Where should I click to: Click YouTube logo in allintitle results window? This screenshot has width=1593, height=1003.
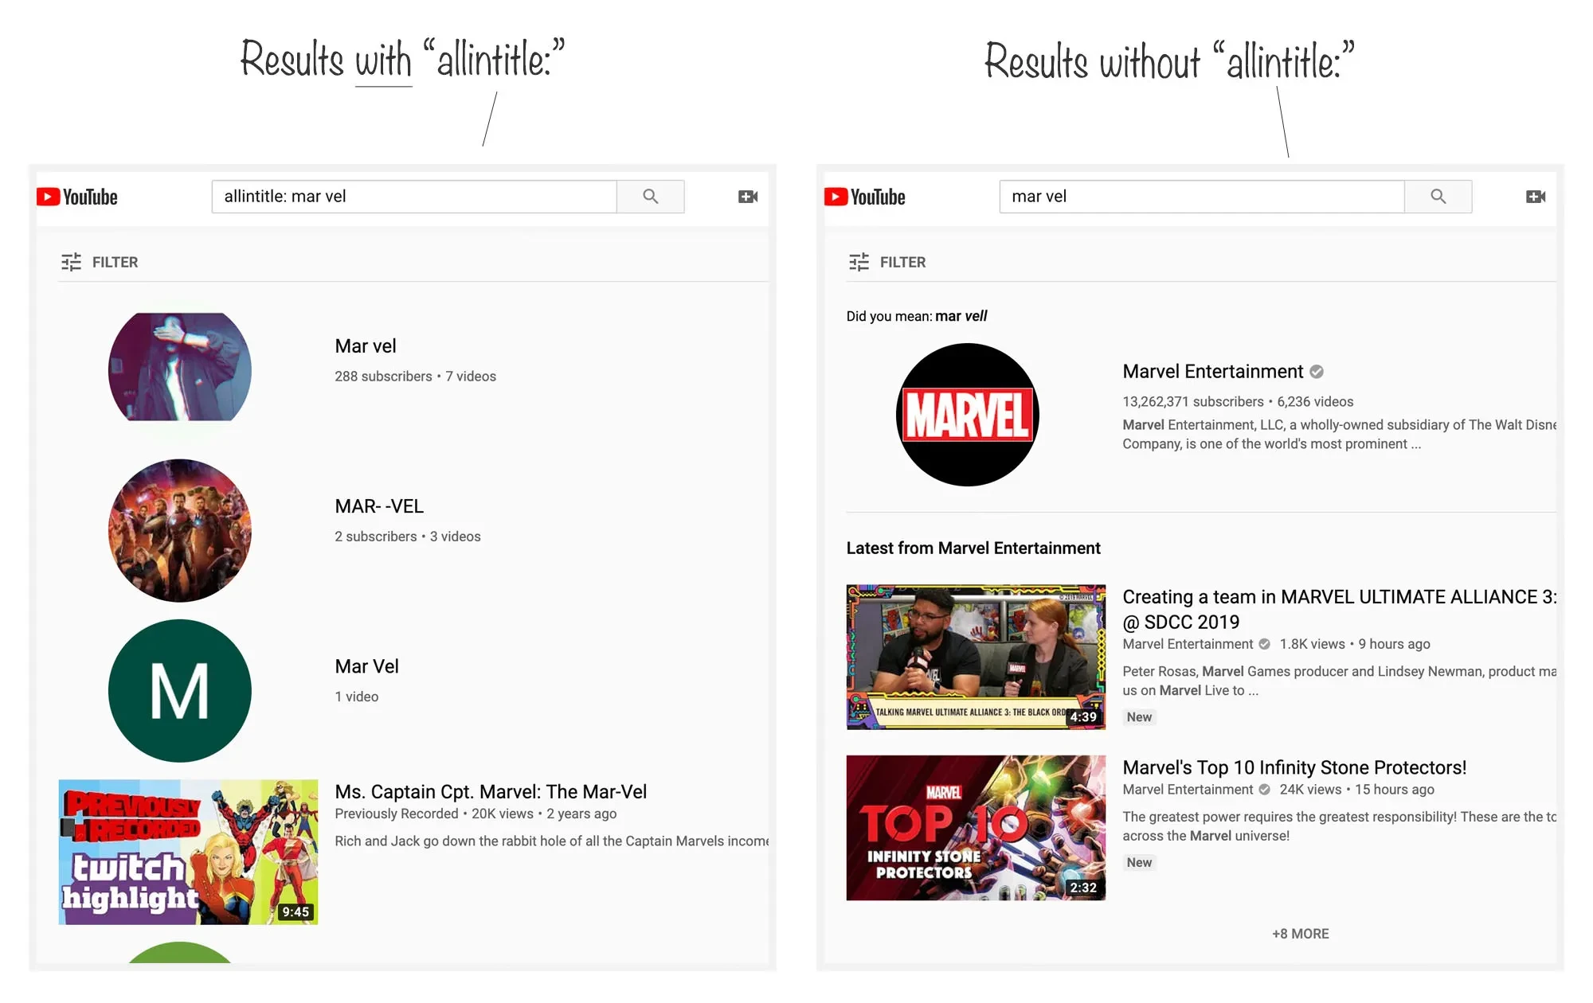point(77,197)
